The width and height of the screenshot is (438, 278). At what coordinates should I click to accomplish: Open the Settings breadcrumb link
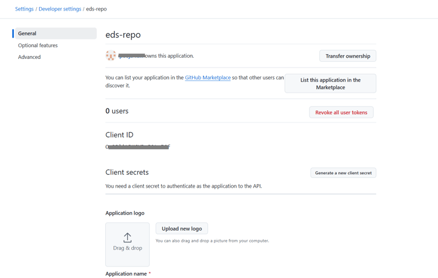(x=24, y=9)
